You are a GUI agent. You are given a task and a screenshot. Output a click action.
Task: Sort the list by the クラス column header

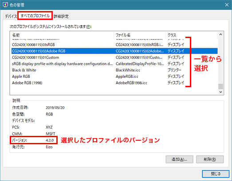[192, 35]
